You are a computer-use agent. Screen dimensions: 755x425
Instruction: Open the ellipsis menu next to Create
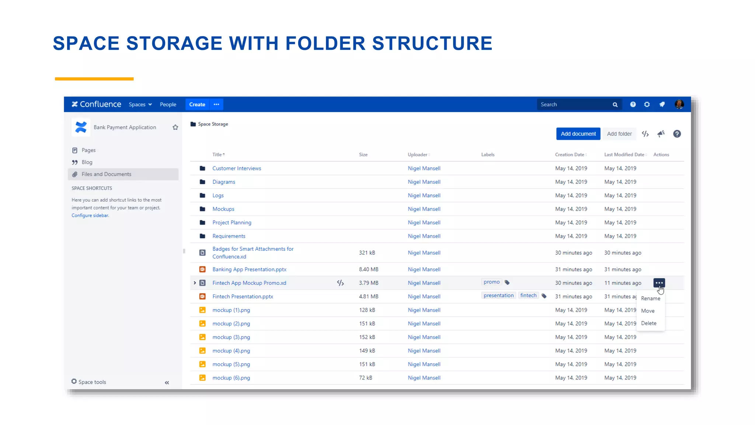coord(216,104)
